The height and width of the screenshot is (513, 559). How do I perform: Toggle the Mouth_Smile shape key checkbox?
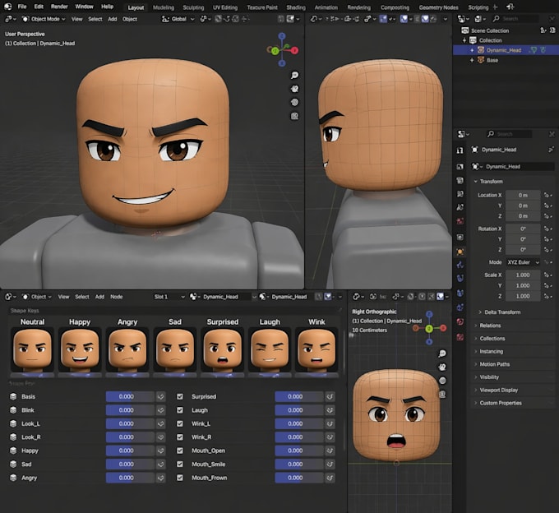pyautogui.click(x=180, y=464)
